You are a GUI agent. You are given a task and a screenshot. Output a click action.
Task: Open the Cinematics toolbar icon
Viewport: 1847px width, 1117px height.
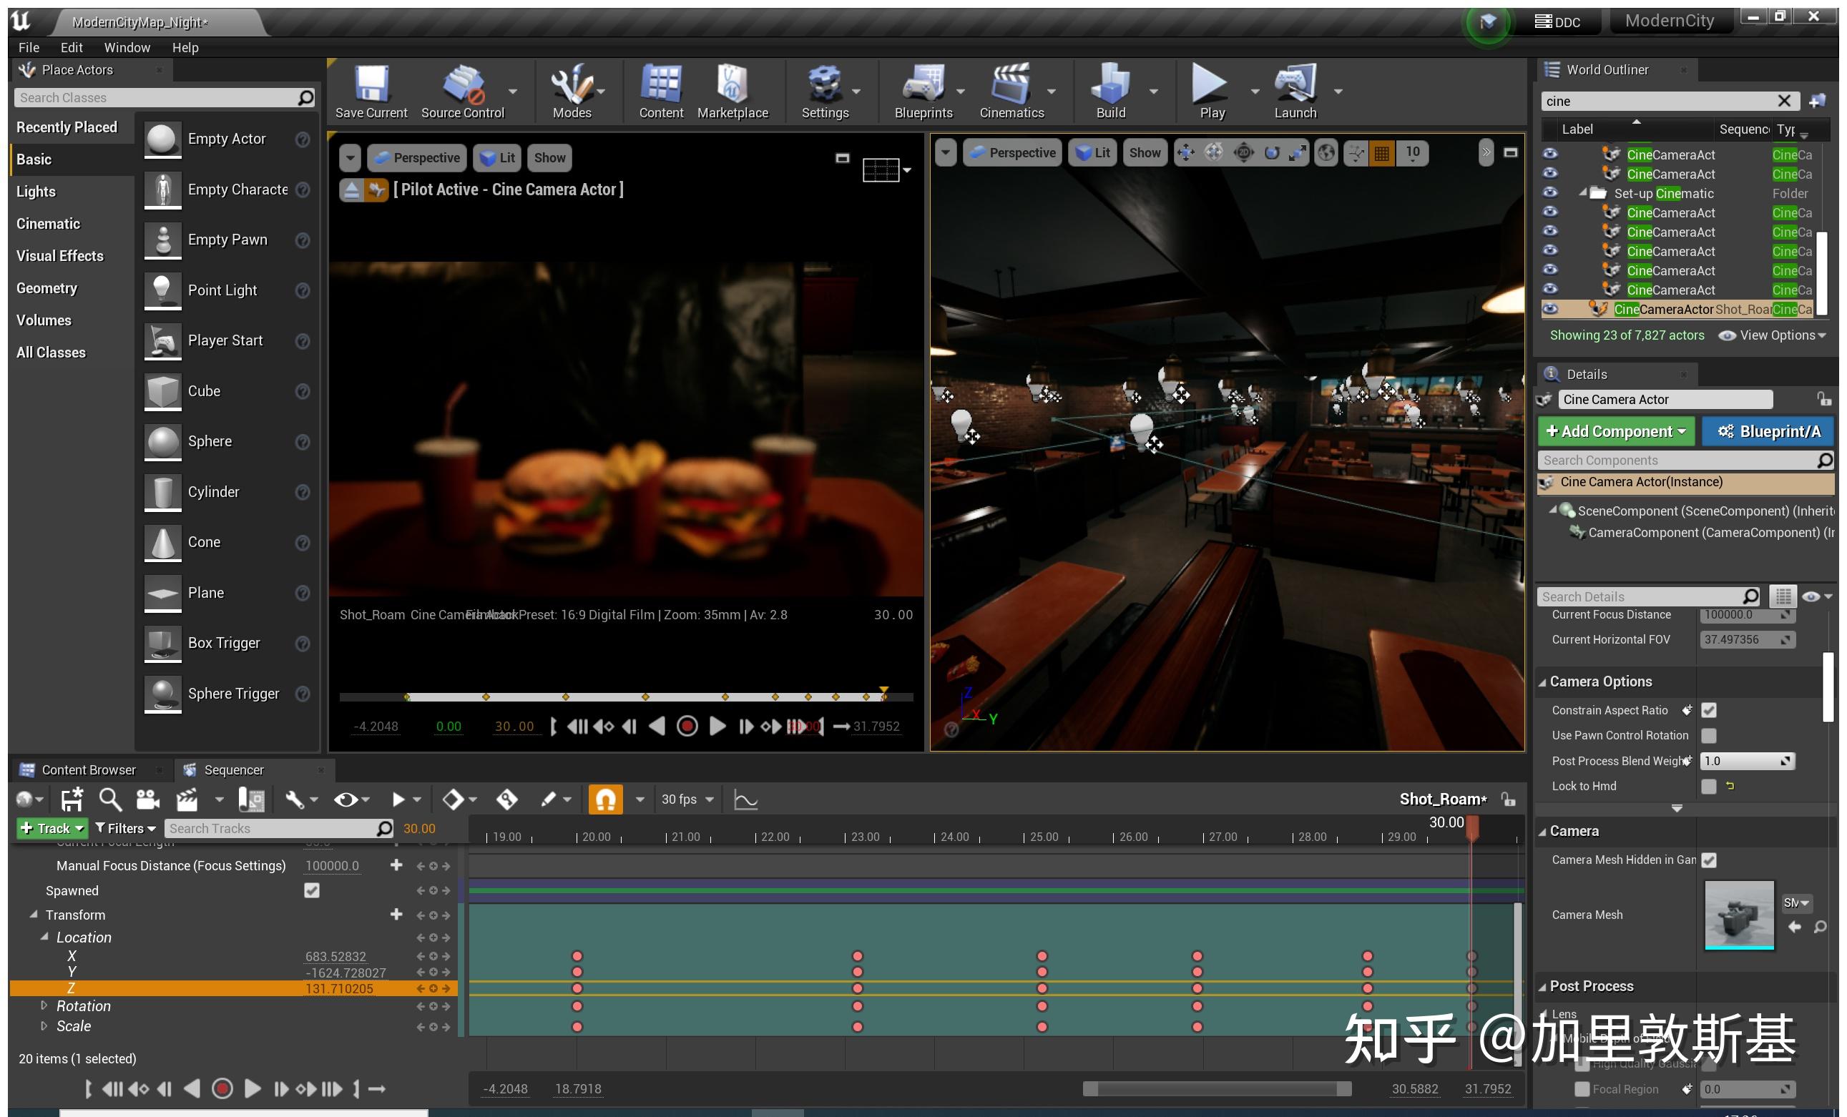(x=1011, y=90)
